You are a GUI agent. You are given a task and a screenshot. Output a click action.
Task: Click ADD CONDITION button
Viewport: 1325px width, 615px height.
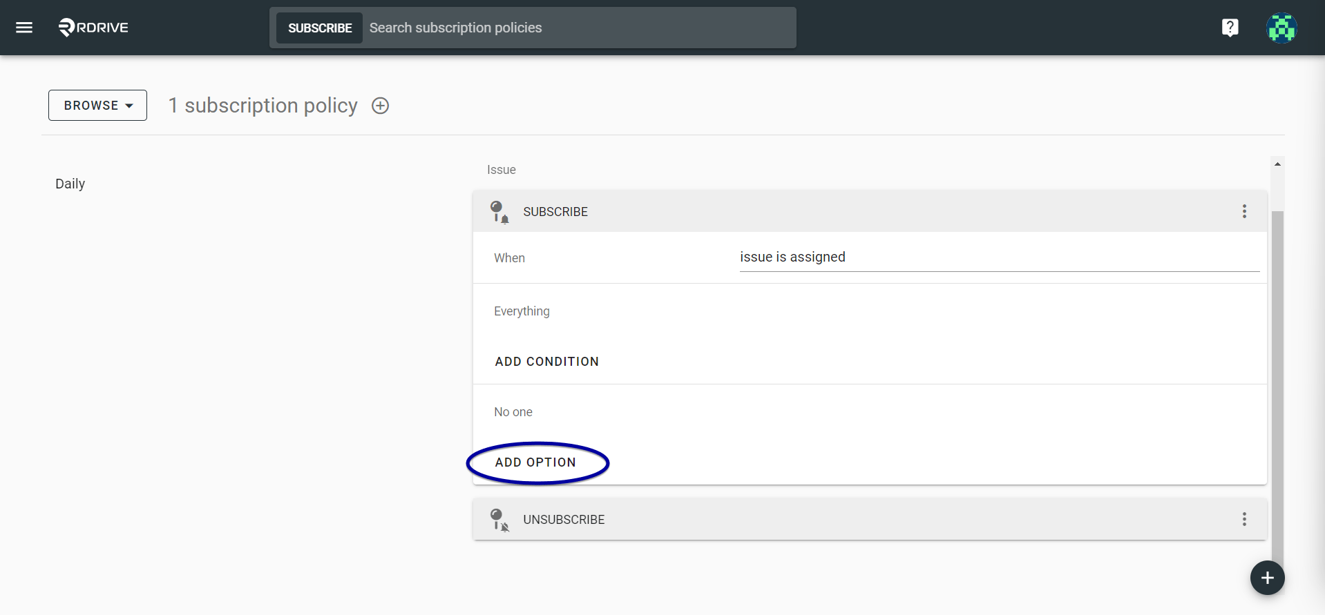click(x=547, y=362)
